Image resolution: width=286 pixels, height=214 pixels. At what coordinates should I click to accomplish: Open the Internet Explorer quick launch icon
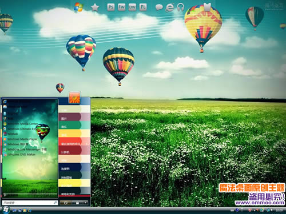30,211
